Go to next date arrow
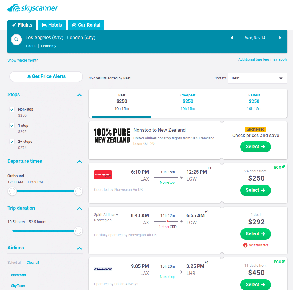The height and width of the screenshot is (290, 293). click(280, 38)
